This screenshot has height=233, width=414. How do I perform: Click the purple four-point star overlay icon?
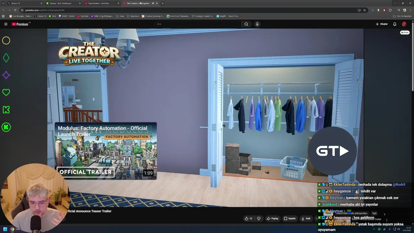point(6,75)
